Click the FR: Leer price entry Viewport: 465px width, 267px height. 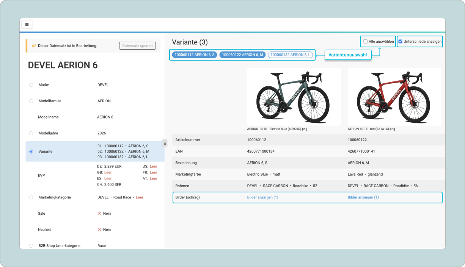click(150, 172)
